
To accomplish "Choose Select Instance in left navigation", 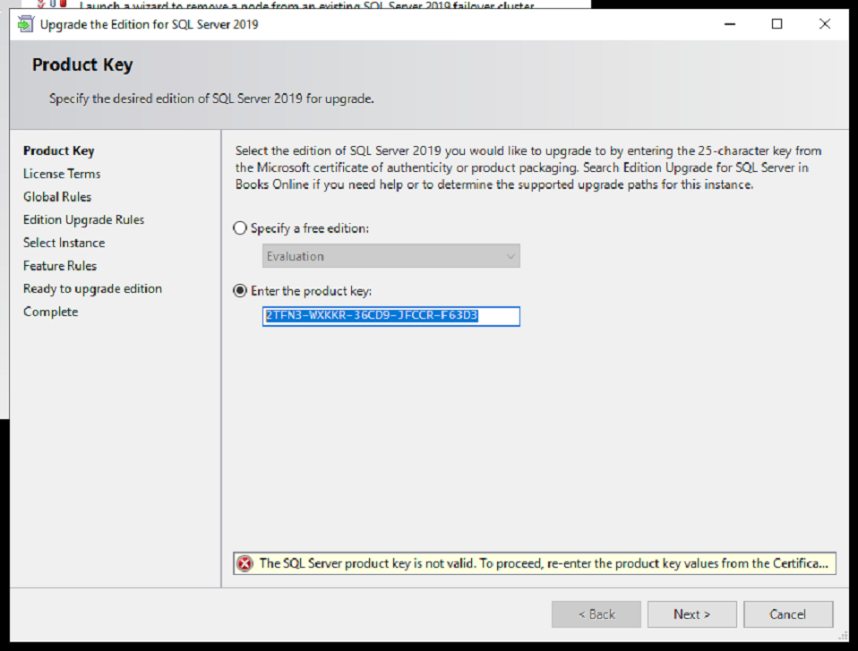I will point(64,243).
